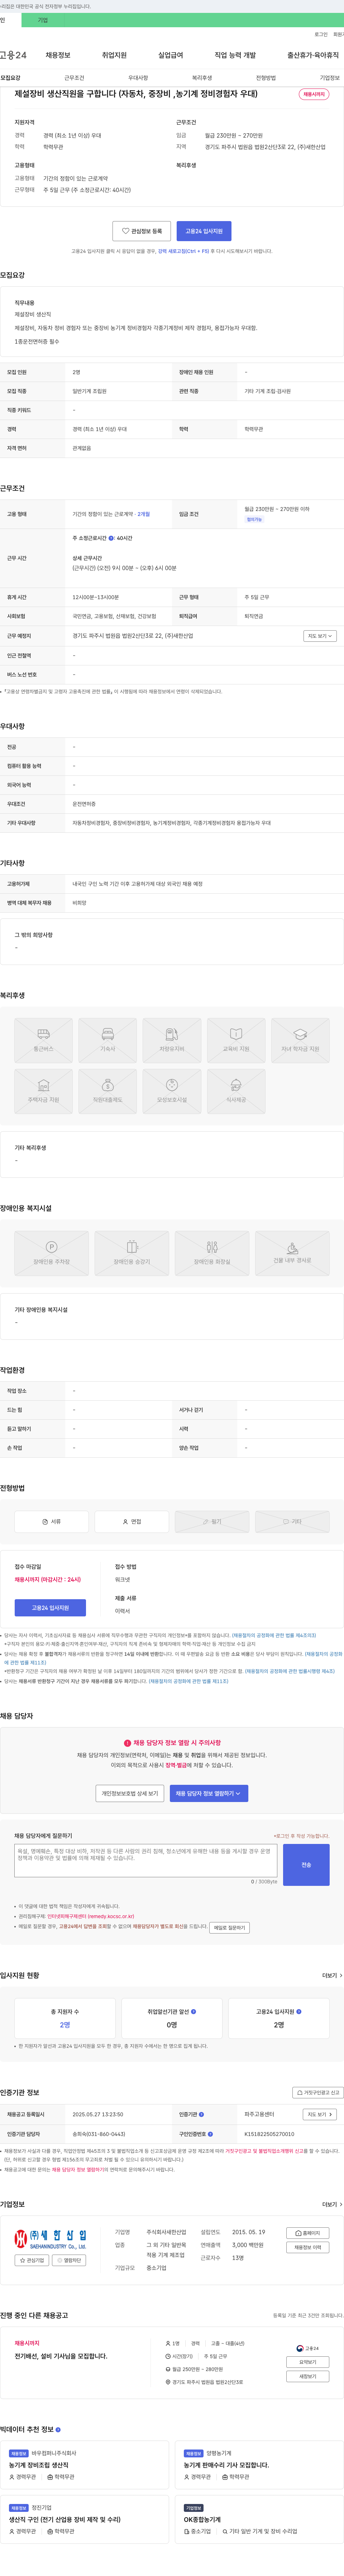Click the 전송 send button

[306, 1865]
